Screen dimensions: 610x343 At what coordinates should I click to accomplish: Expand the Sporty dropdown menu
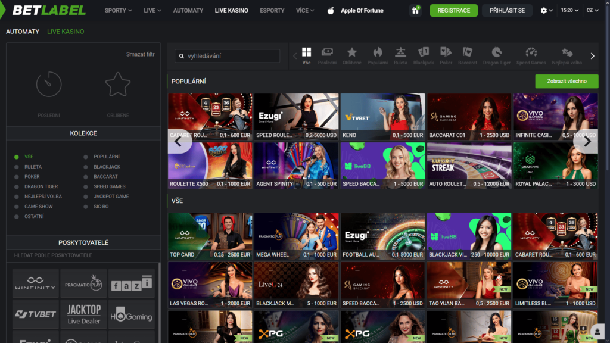[x=118, y=11]
